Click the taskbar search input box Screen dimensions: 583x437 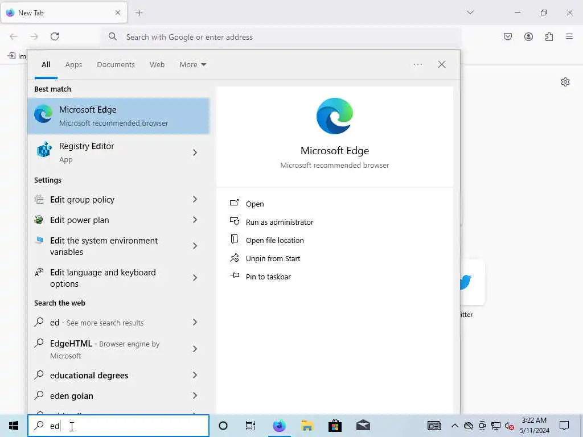click(x=118, y=426)
